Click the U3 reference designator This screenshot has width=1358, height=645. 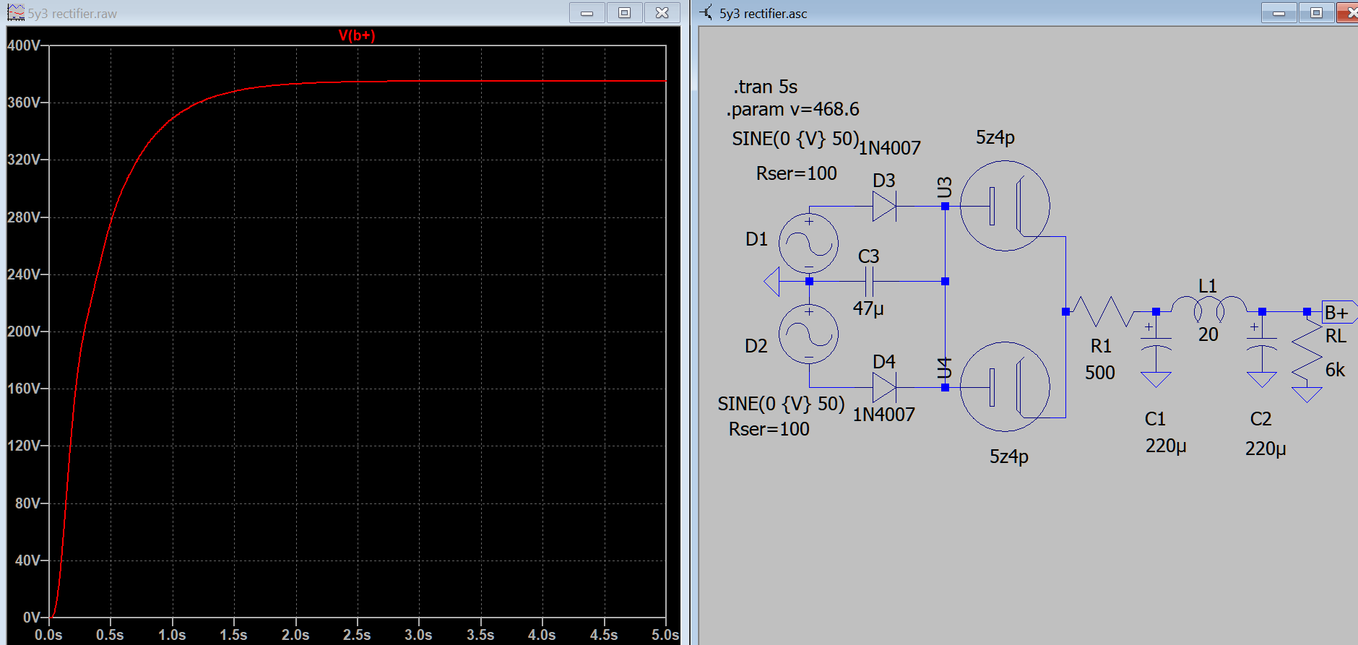944,187
